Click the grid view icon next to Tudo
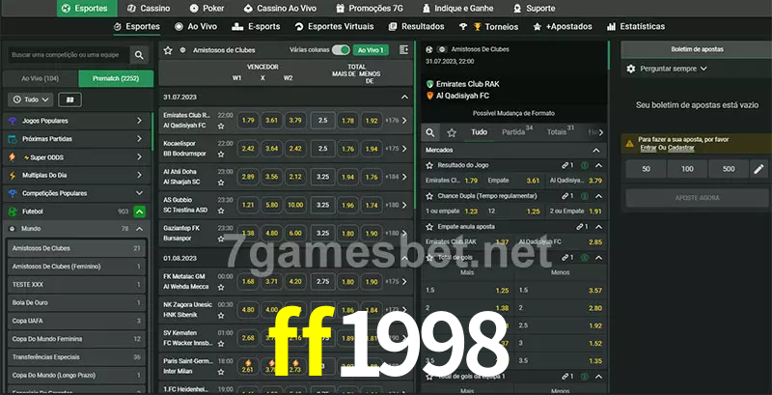The height and width of the screenshot is (395, 772). tap(70, 99)
